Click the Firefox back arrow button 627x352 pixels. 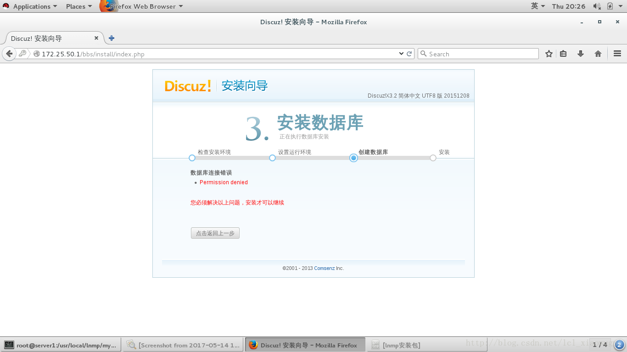click(9, 54)
